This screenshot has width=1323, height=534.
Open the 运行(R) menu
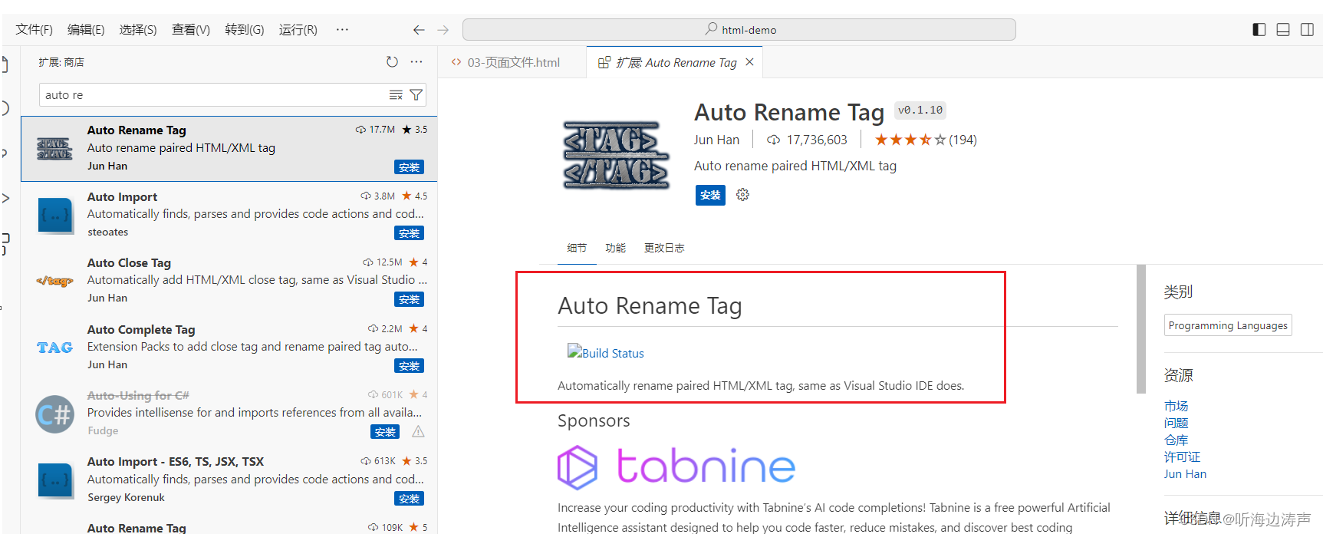tap(298, 30)
